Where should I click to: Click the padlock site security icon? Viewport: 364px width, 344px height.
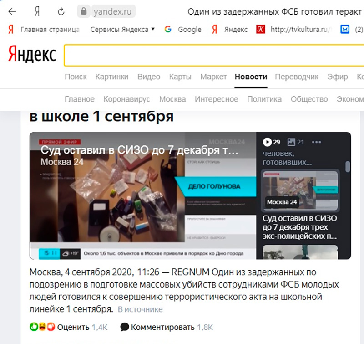pyautogui.click(x=84, y=11)
